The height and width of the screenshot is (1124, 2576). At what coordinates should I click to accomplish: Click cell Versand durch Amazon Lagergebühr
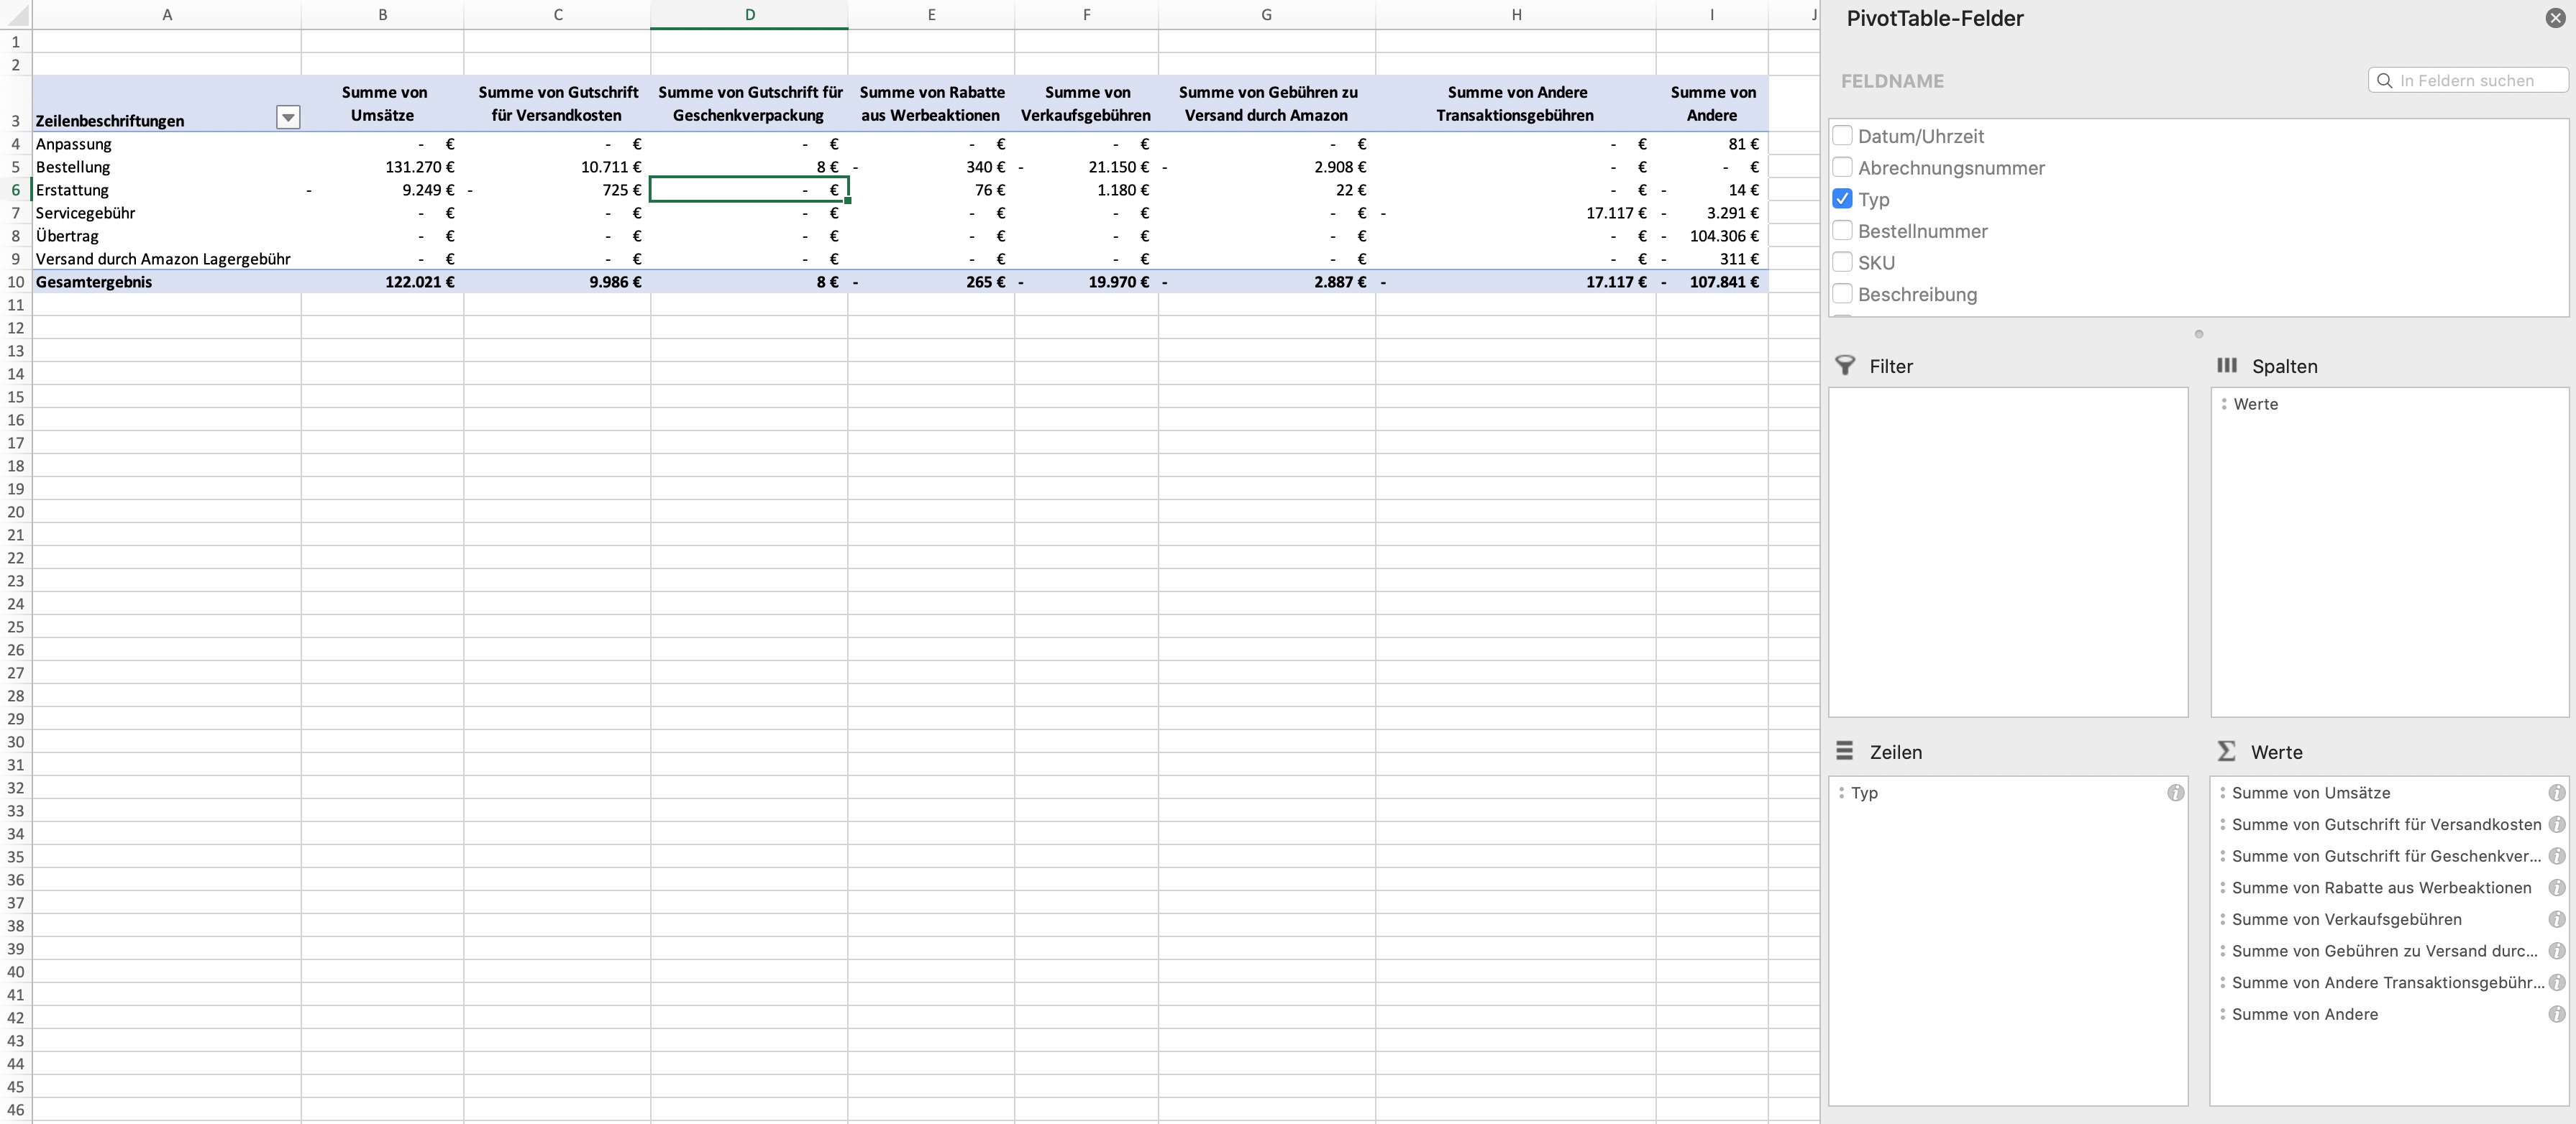pyautogui.click(x=167, y=259)
